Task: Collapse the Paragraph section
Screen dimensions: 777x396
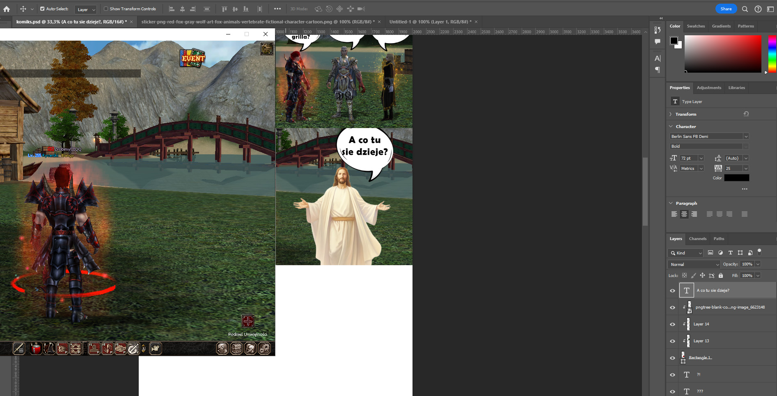Action: [671, 203]
